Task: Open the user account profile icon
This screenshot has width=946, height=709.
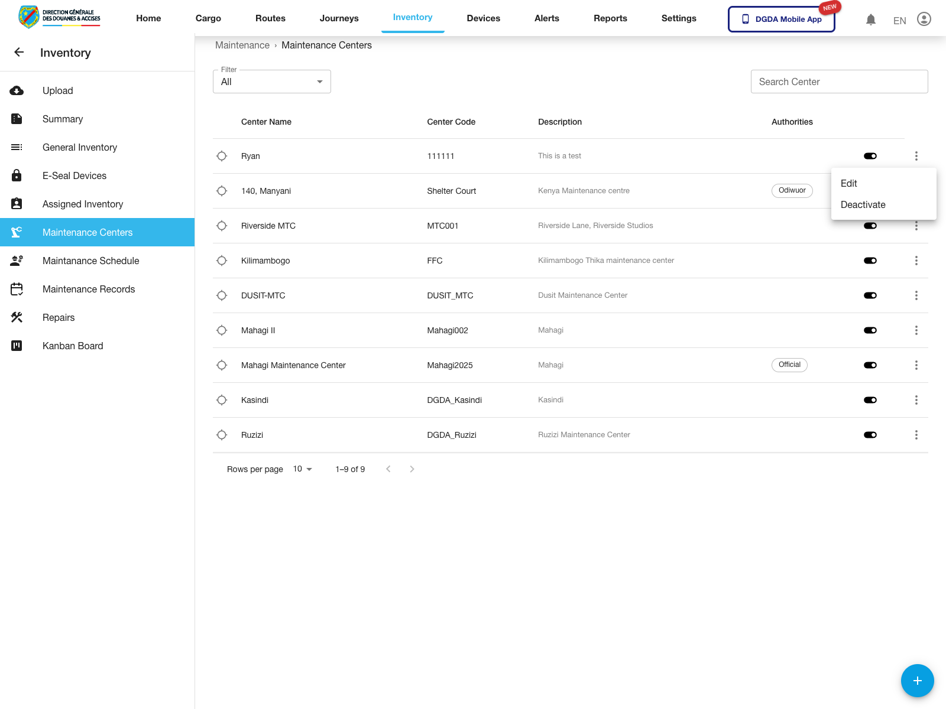Action: click(x=924, y=19)
